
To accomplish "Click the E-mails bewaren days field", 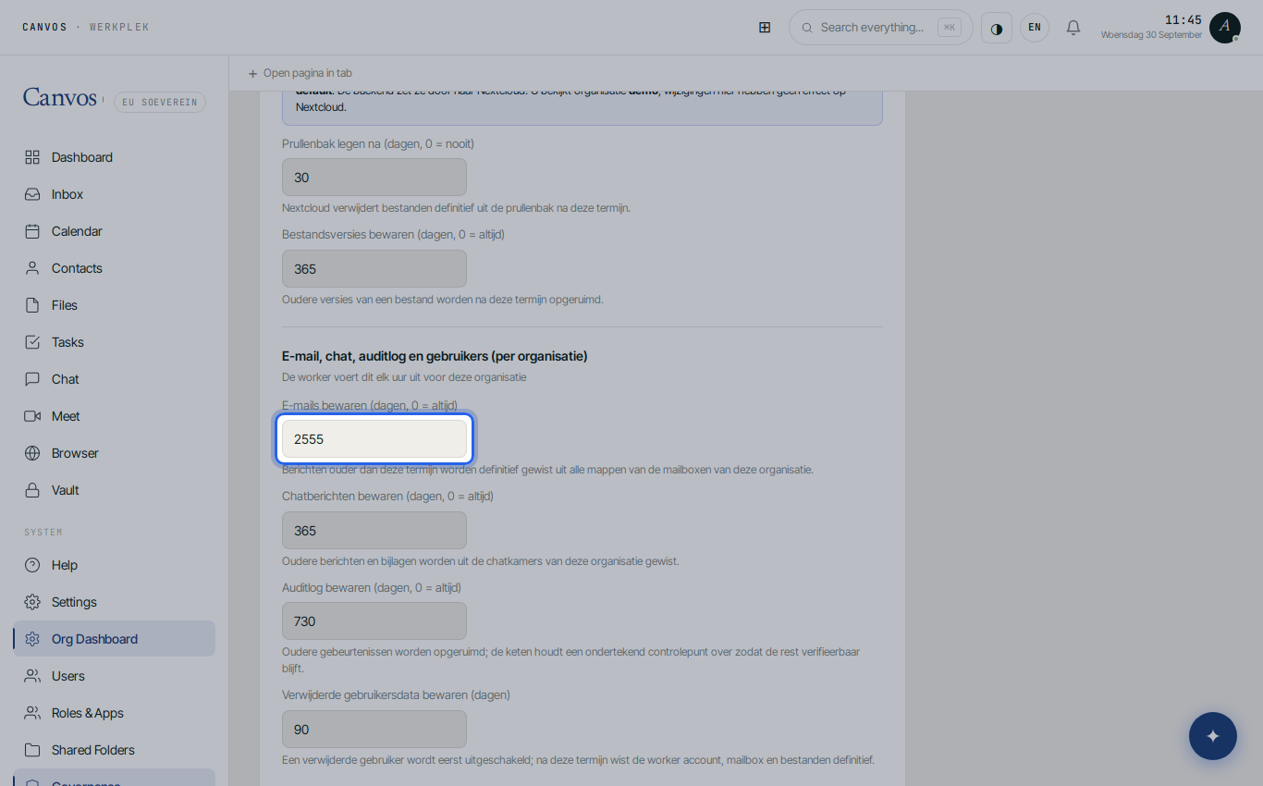I will coord(374,439).
